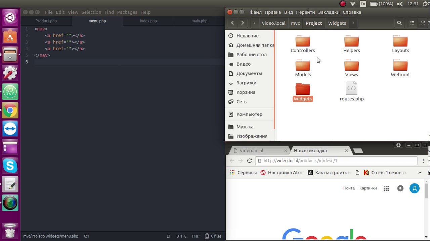The image size is (430, 241).
Task: Select the Widgets folder icon
Action: 303,89
